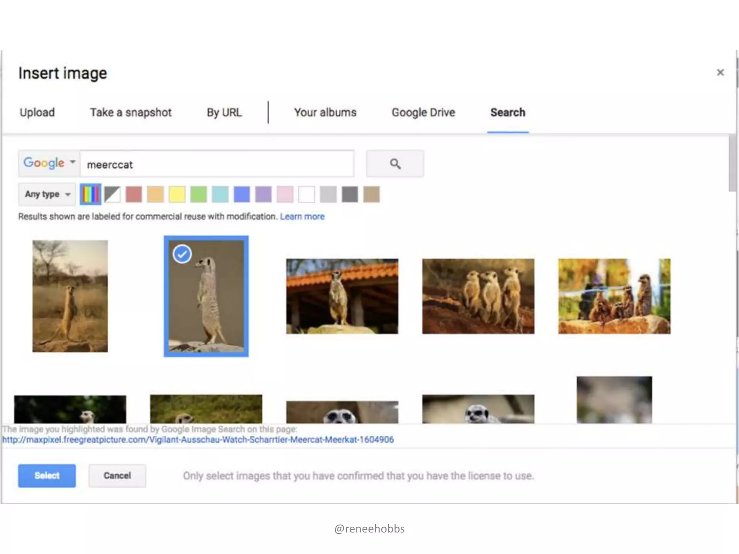The width and height of the screenshot is (739, 554).
Task: Select dark forest meerkat thumbnail in second row
Action: tap(70, 409)
